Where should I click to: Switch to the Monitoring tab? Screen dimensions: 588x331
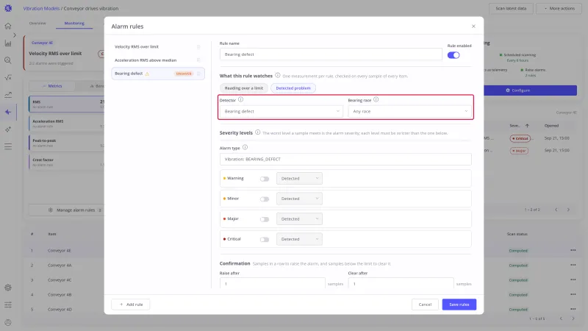tap(74, 24)
